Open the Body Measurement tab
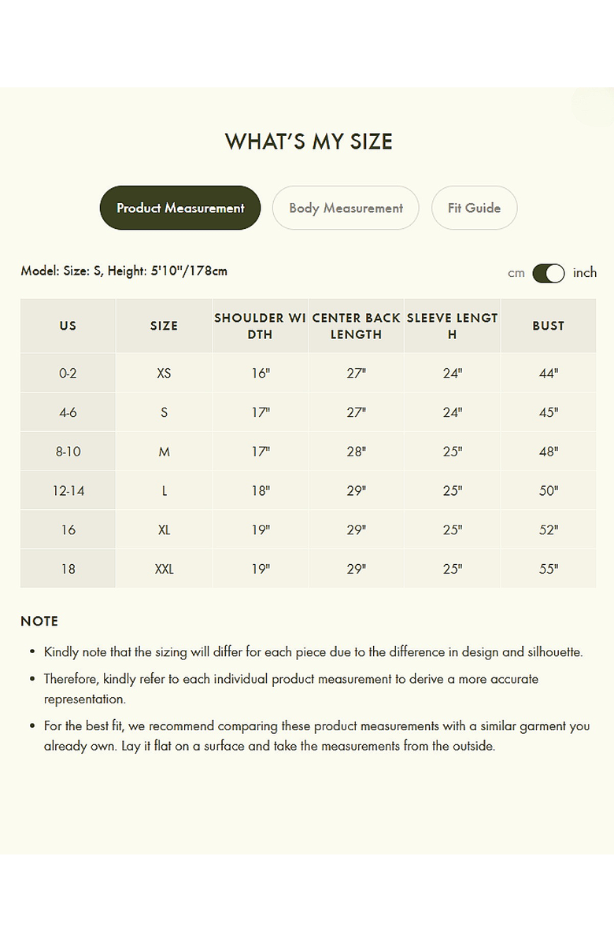The width and height of the screenshot is (614, 941). tap(346, 208)
